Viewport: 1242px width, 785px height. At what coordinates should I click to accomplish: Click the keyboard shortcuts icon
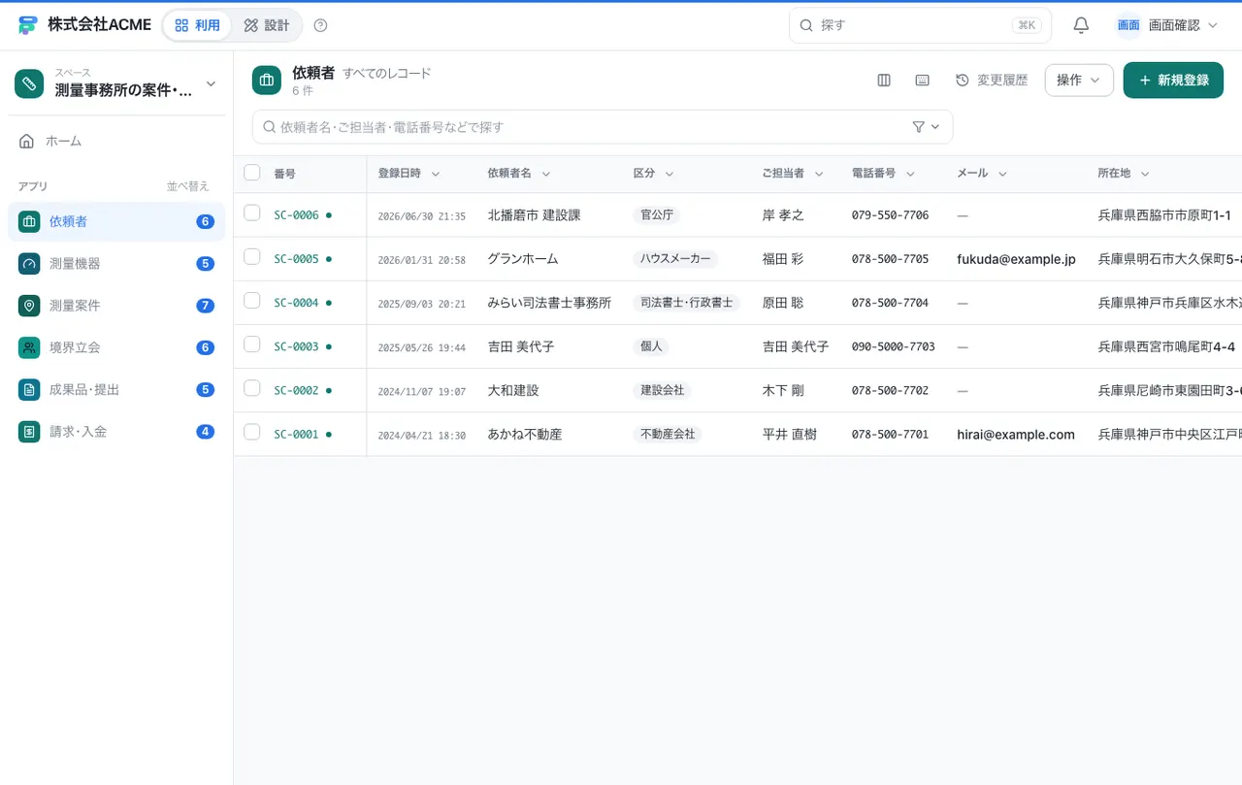pyautogui.click(x=923, y=81)
